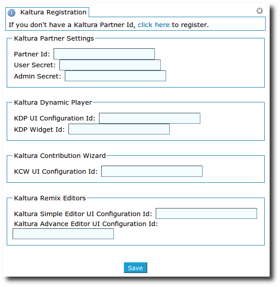This screenshot has height=287, width=280.
Task: Save the Kaltura settings
Action: [x=135, y=268]
